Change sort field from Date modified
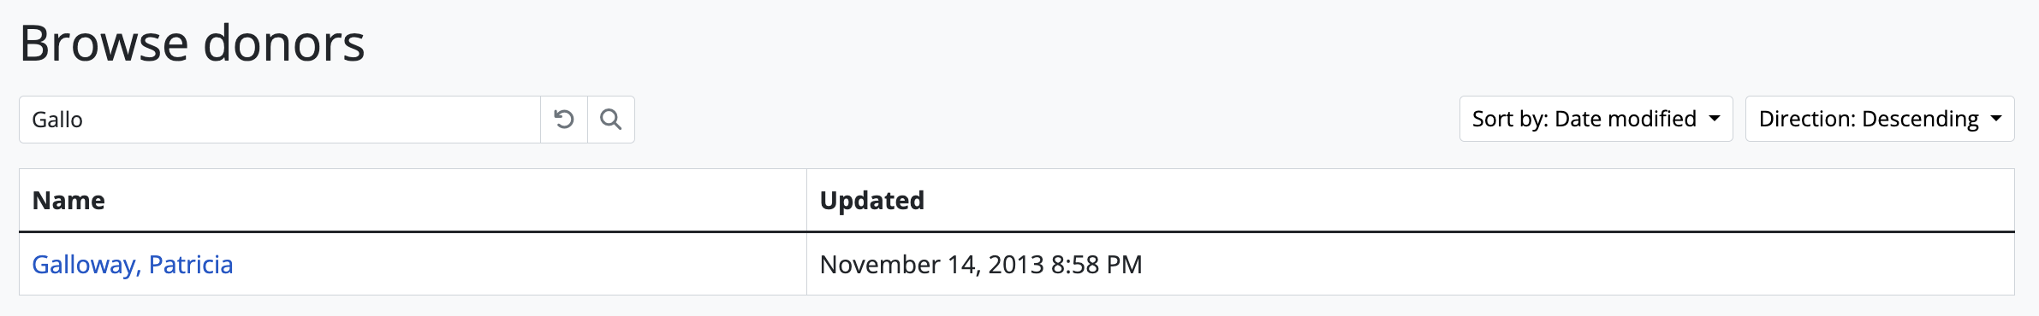This screenshot has height=316, width=2039. tap(1596, 119)
